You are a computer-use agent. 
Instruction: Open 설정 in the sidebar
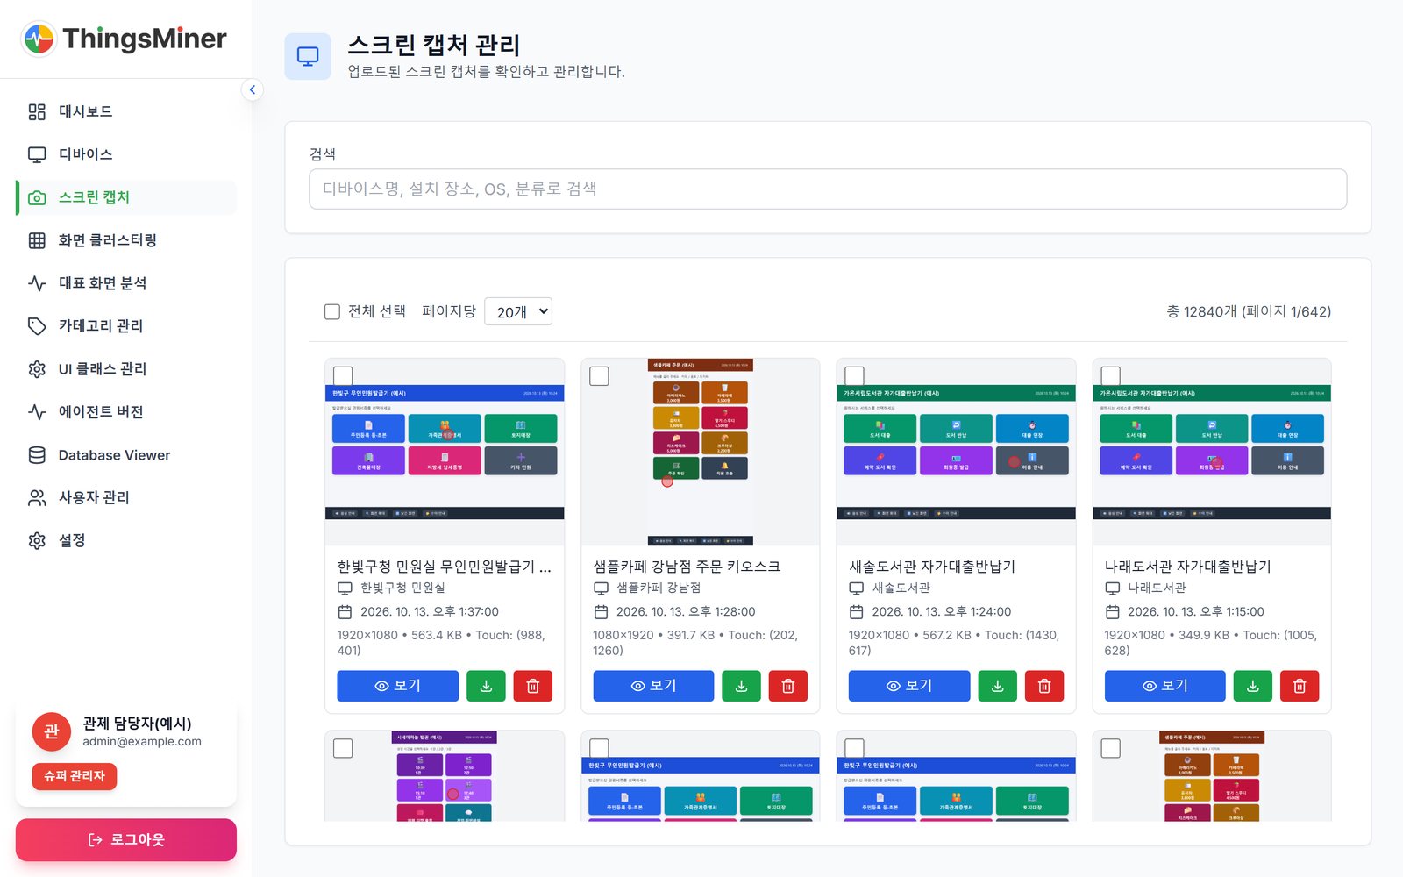[x=126, y=541]
